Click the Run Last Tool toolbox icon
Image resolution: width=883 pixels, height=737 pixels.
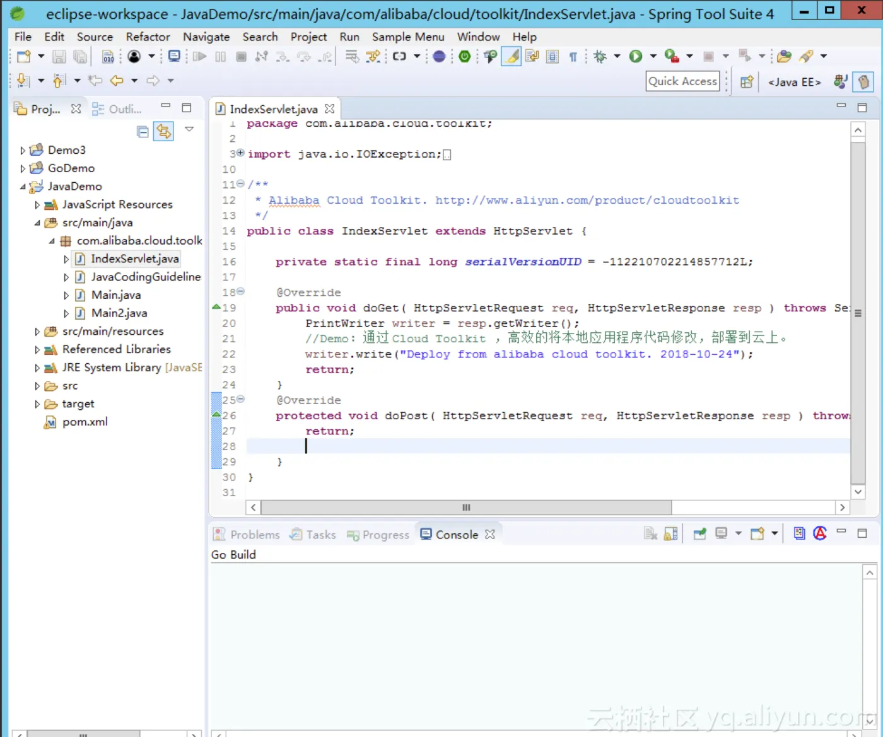pyautogui.click(x=672, y=57)
